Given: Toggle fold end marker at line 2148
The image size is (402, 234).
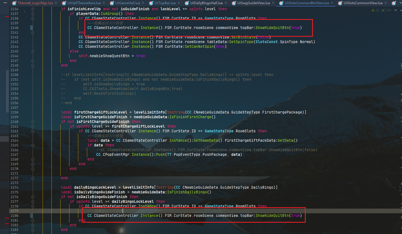Looking at the screenshot, I should tap(33, 65).
